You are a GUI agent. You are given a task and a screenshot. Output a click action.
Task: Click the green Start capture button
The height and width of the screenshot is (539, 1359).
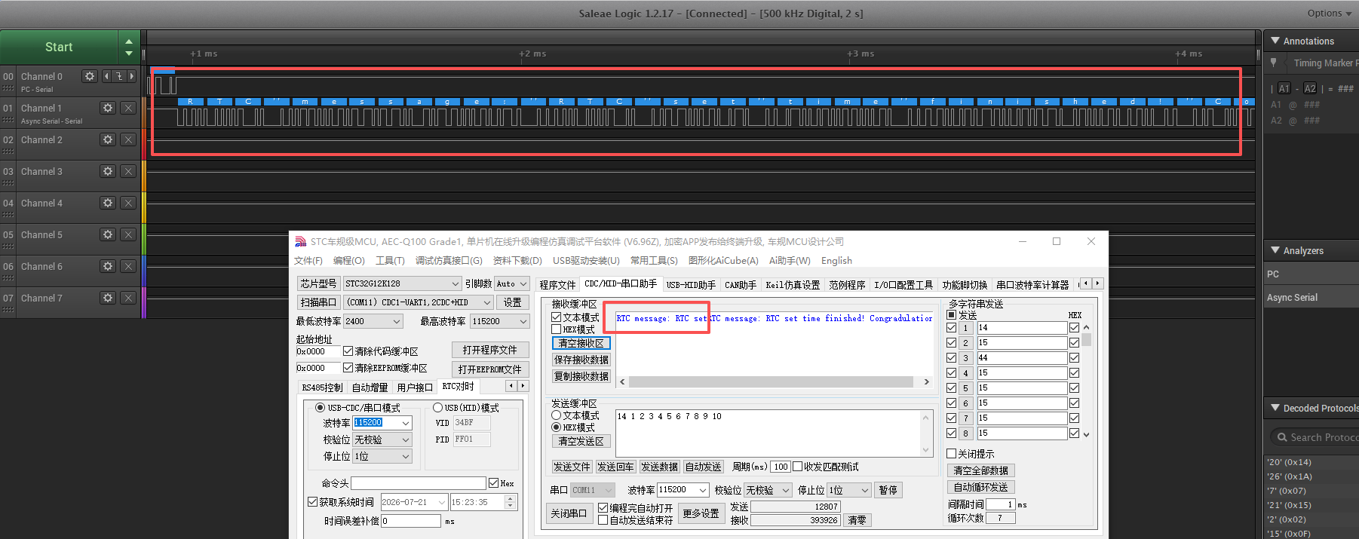59,47
